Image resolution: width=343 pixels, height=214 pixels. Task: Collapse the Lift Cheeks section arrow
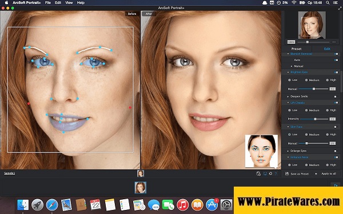pyautogui.click(x=288, y=103)
